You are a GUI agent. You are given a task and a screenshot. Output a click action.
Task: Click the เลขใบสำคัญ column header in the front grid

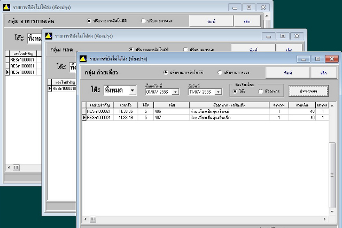100,105
